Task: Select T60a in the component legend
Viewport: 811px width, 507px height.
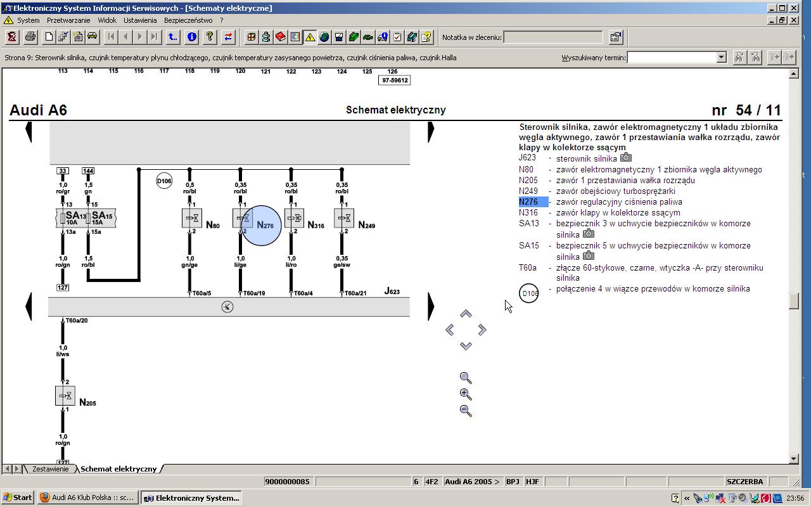Action: click(528, 268)
